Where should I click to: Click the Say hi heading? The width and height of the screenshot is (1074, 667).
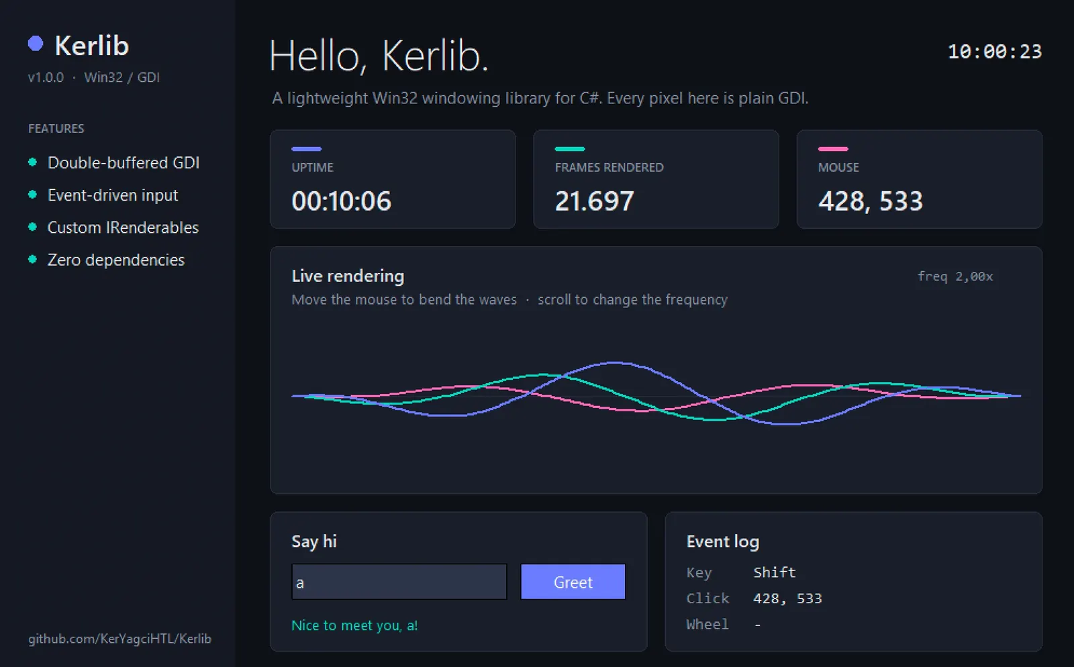[x=314, y=542]
